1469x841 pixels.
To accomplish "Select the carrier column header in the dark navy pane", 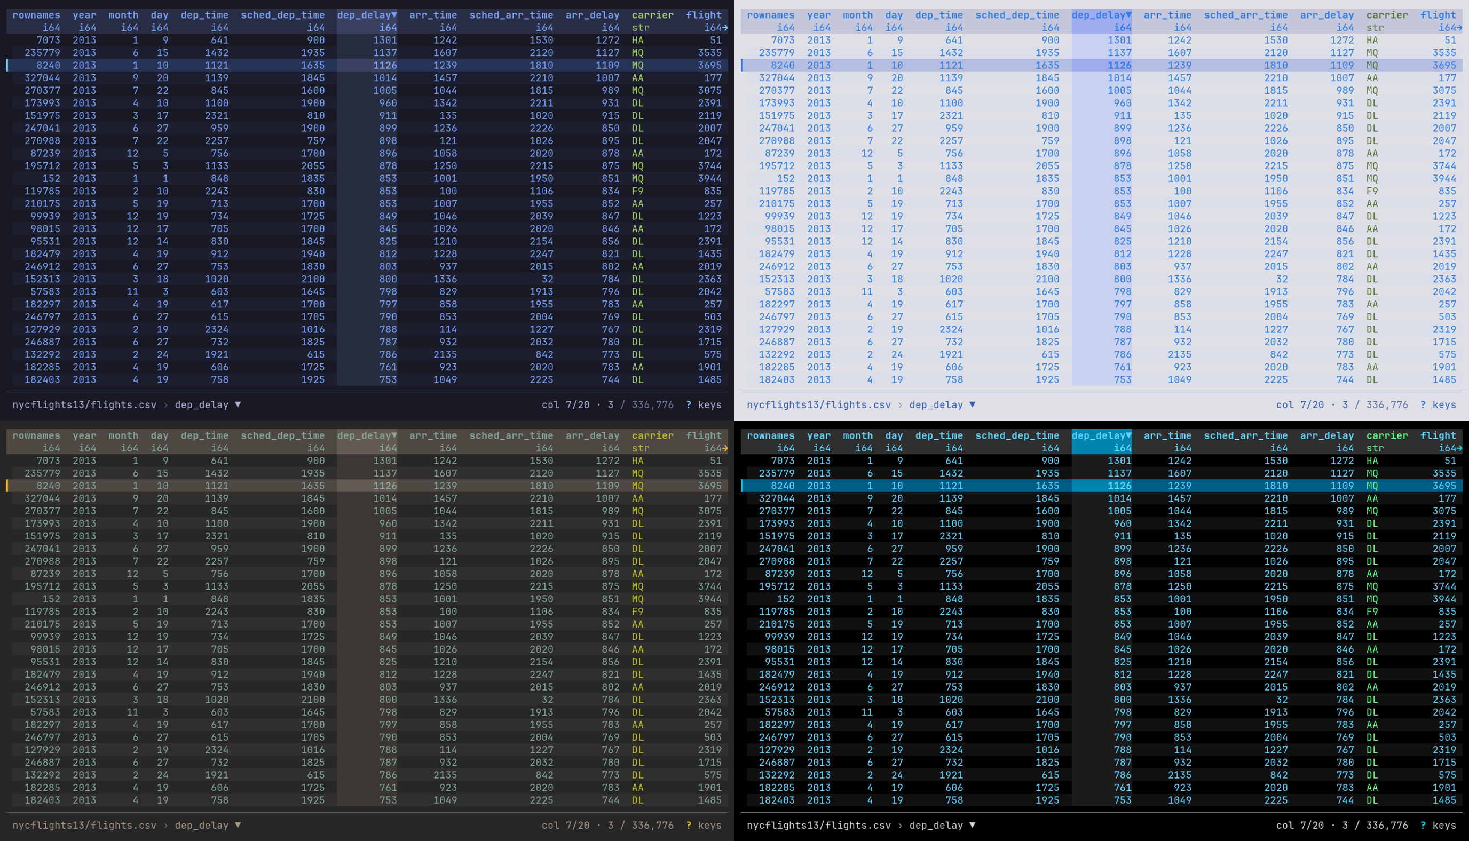I will click(652, 15).
